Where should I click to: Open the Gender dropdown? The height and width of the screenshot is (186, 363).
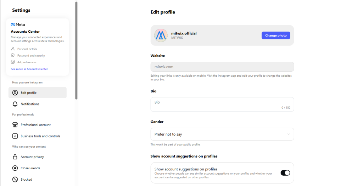(222, 134)
